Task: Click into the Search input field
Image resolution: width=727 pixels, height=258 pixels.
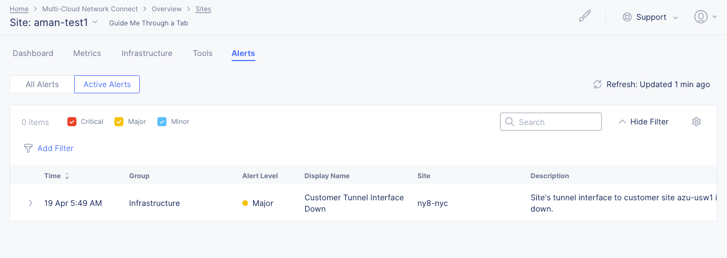Action: click(x=558, y=122)
